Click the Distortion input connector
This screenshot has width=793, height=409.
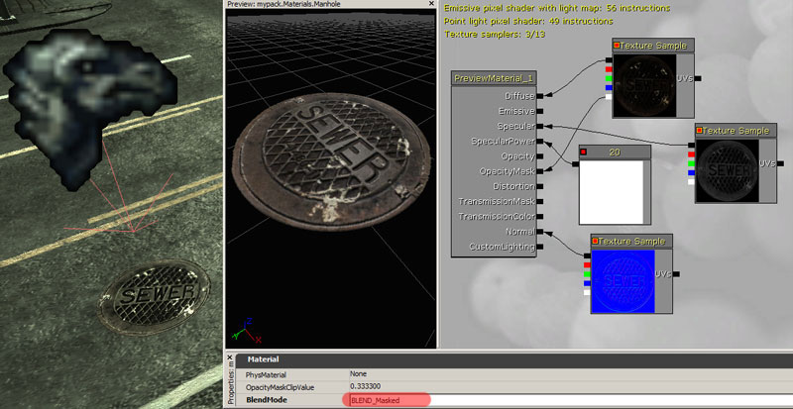(x=540, y=186)
